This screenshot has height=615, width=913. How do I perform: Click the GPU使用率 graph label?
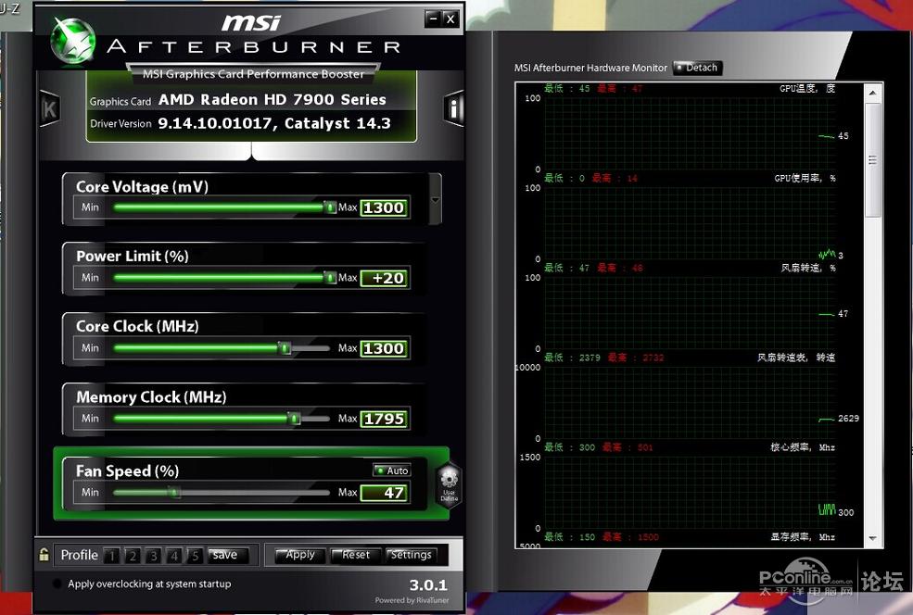805,178
